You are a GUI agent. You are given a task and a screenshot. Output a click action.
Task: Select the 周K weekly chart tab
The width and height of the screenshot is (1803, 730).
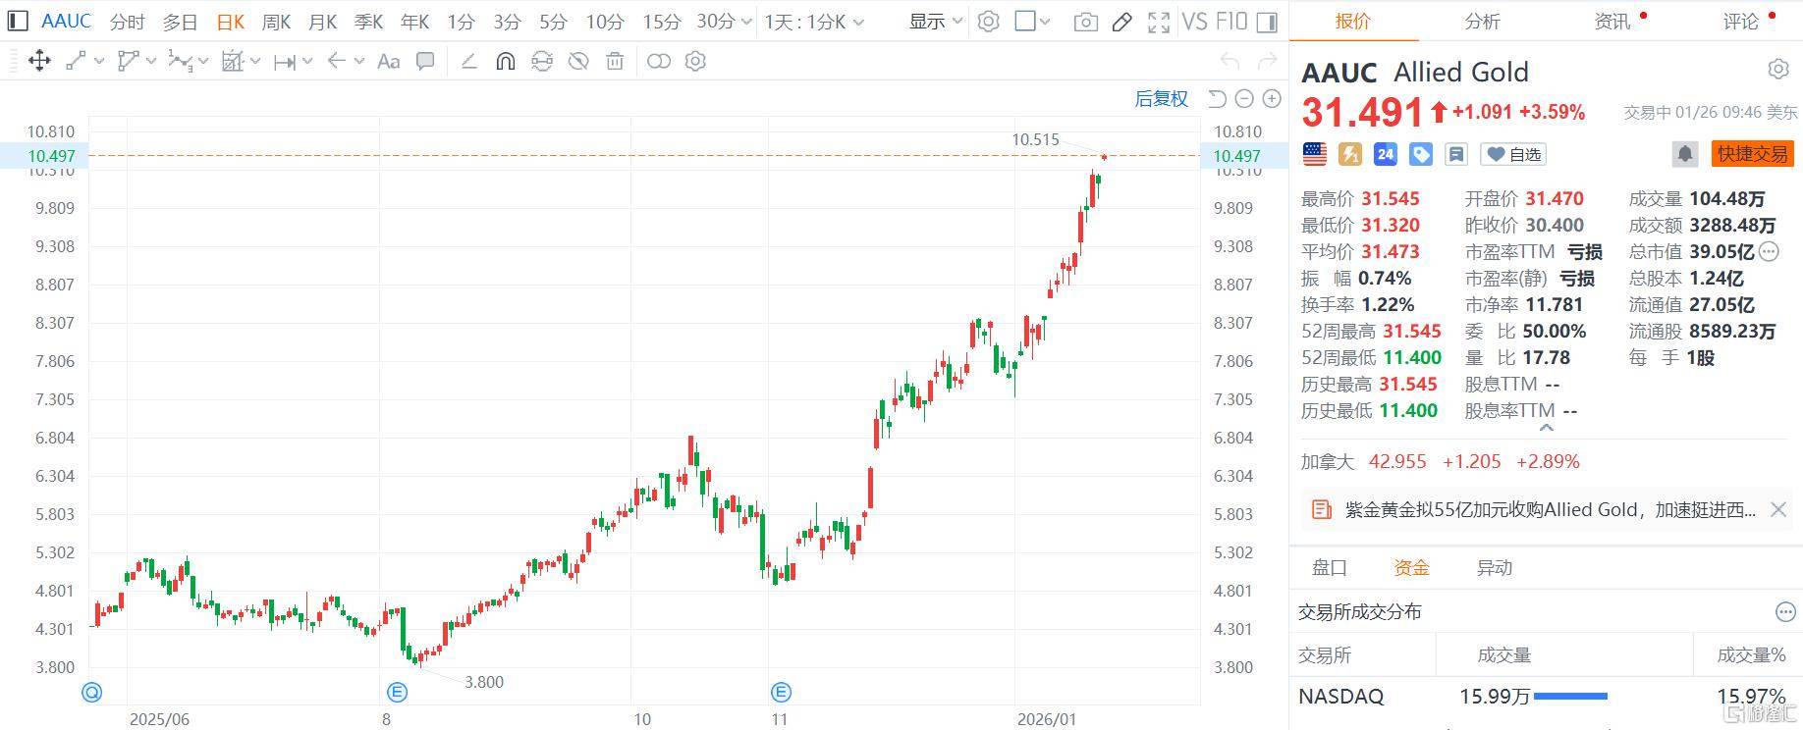pyautogui.click(x=276, y=22)
